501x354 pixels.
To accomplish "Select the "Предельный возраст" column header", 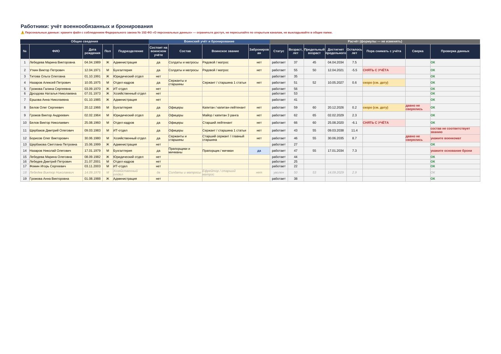I will click(315, 51).
